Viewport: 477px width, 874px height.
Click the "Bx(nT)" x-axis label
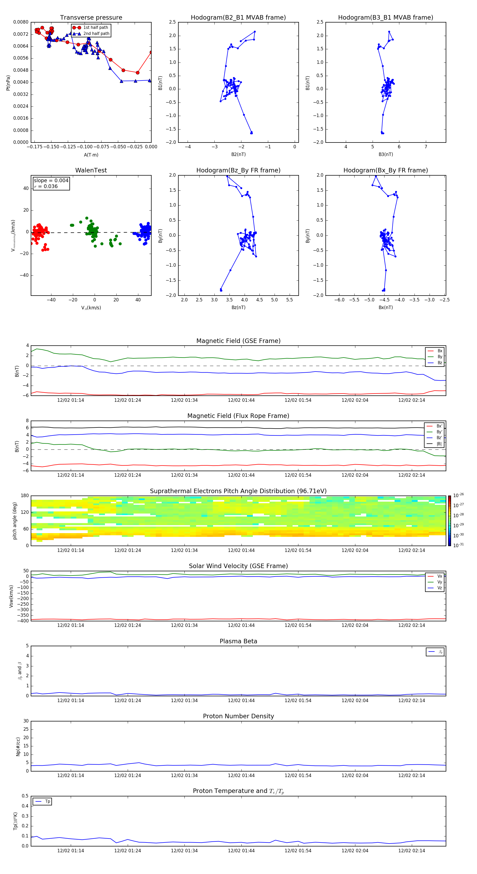point(386,307)
